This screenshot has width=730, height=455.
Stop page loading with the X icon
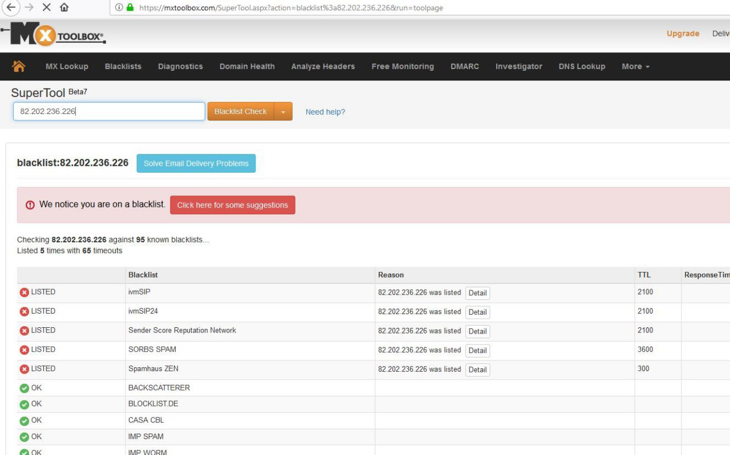click(x=47, y=8)
